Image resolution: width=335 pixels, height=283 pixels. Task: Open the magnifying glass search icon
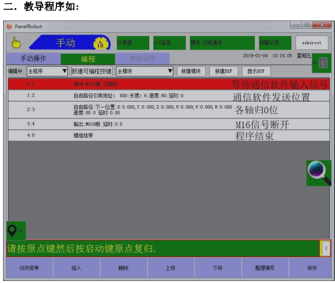click(x=319, y=173)
